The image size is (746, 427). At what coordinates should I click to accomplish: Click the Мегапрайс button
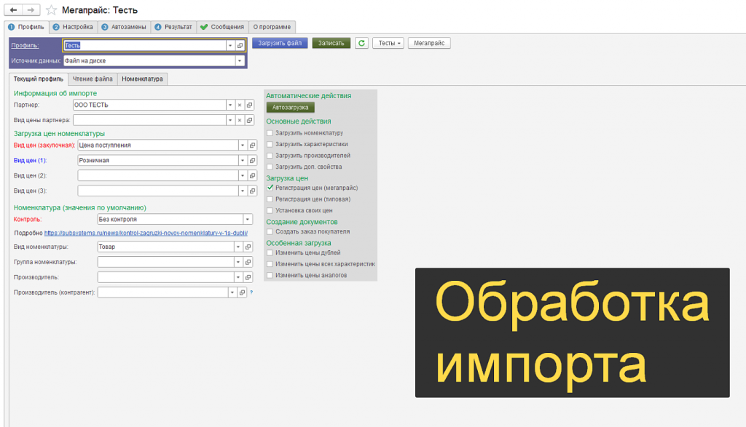[429, 43]
